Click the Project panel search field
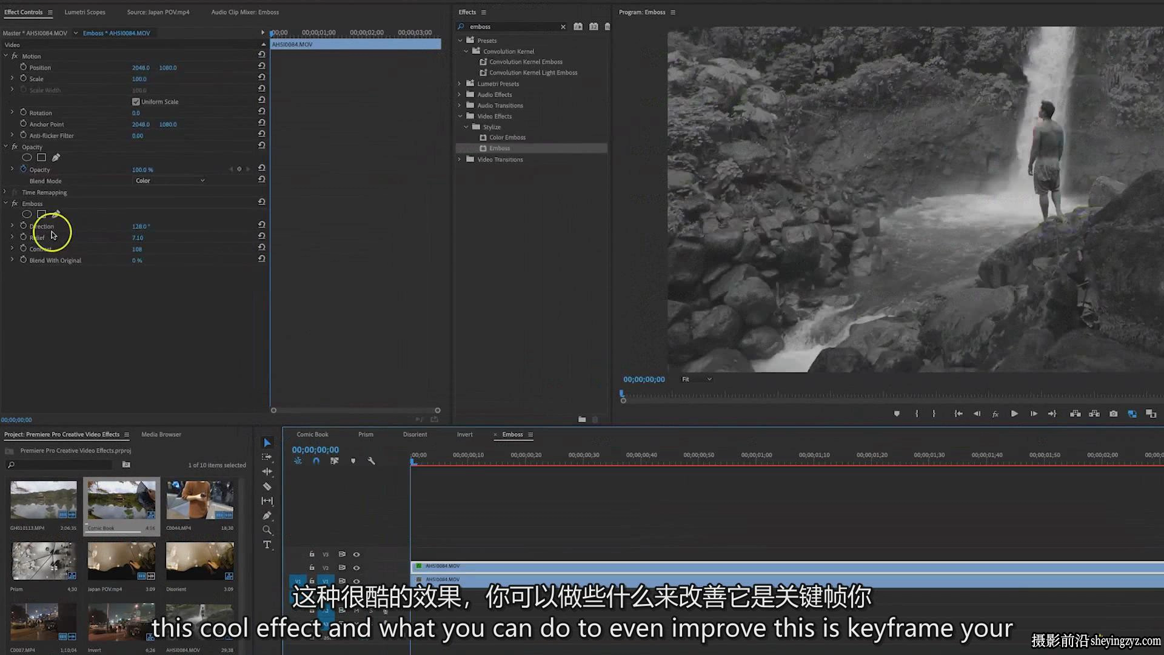Image resolution: width=1164 pixels, height=655 pixels. 59,465
